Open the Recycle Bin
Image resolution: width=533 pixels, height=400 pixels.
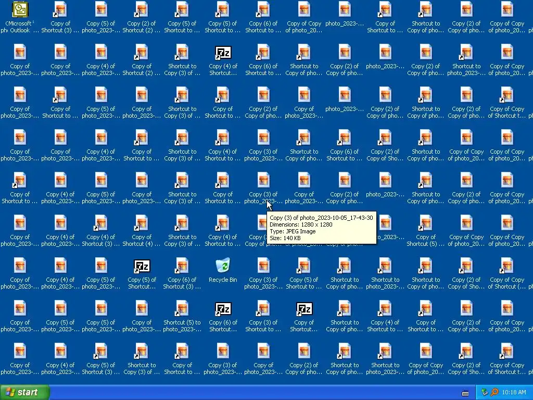click(x=223, y=271)
